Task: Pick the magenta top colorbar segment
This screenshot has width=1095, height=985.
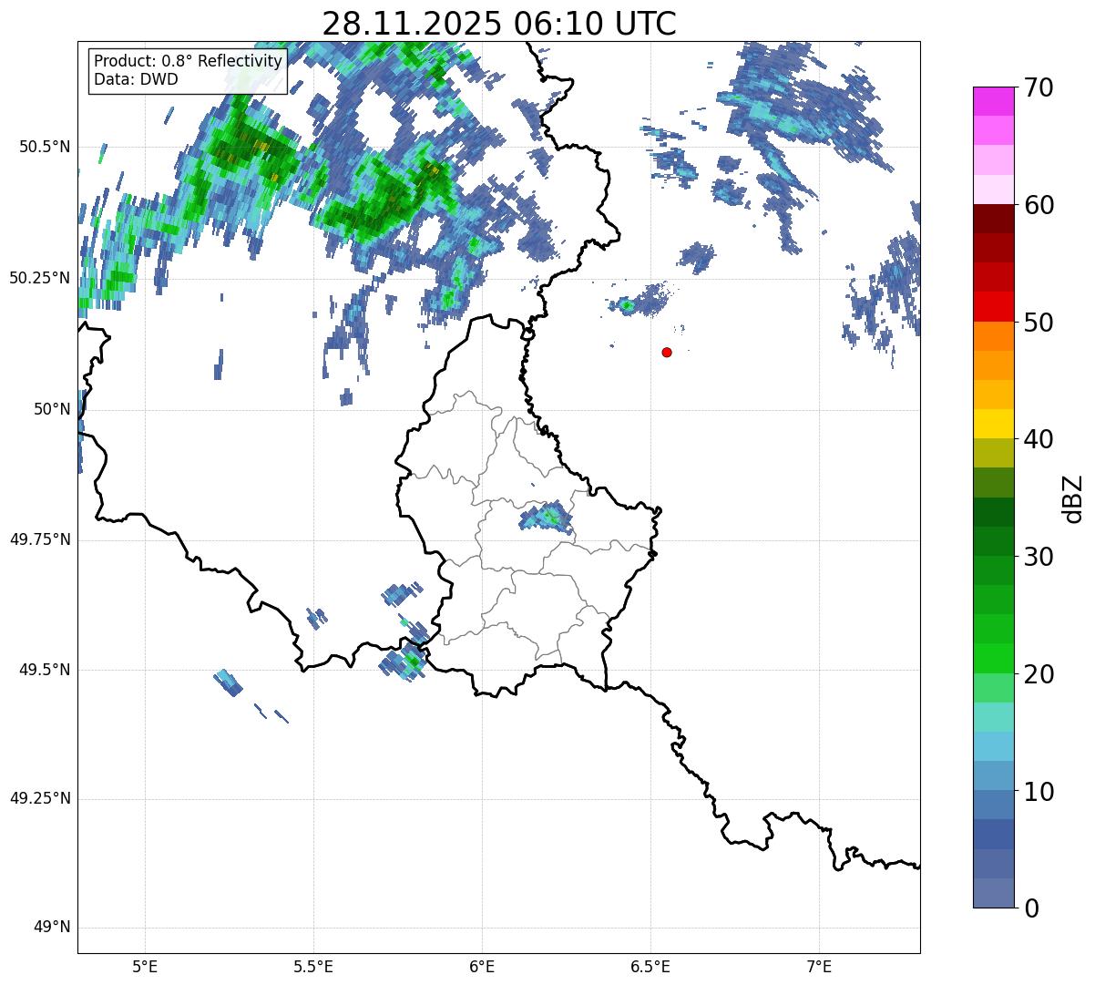Action: (993, 101)
